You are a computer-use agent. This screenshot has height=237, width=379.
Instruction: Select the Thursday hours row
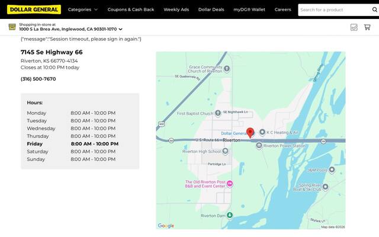pyautogui.click(x=71, y=136)
